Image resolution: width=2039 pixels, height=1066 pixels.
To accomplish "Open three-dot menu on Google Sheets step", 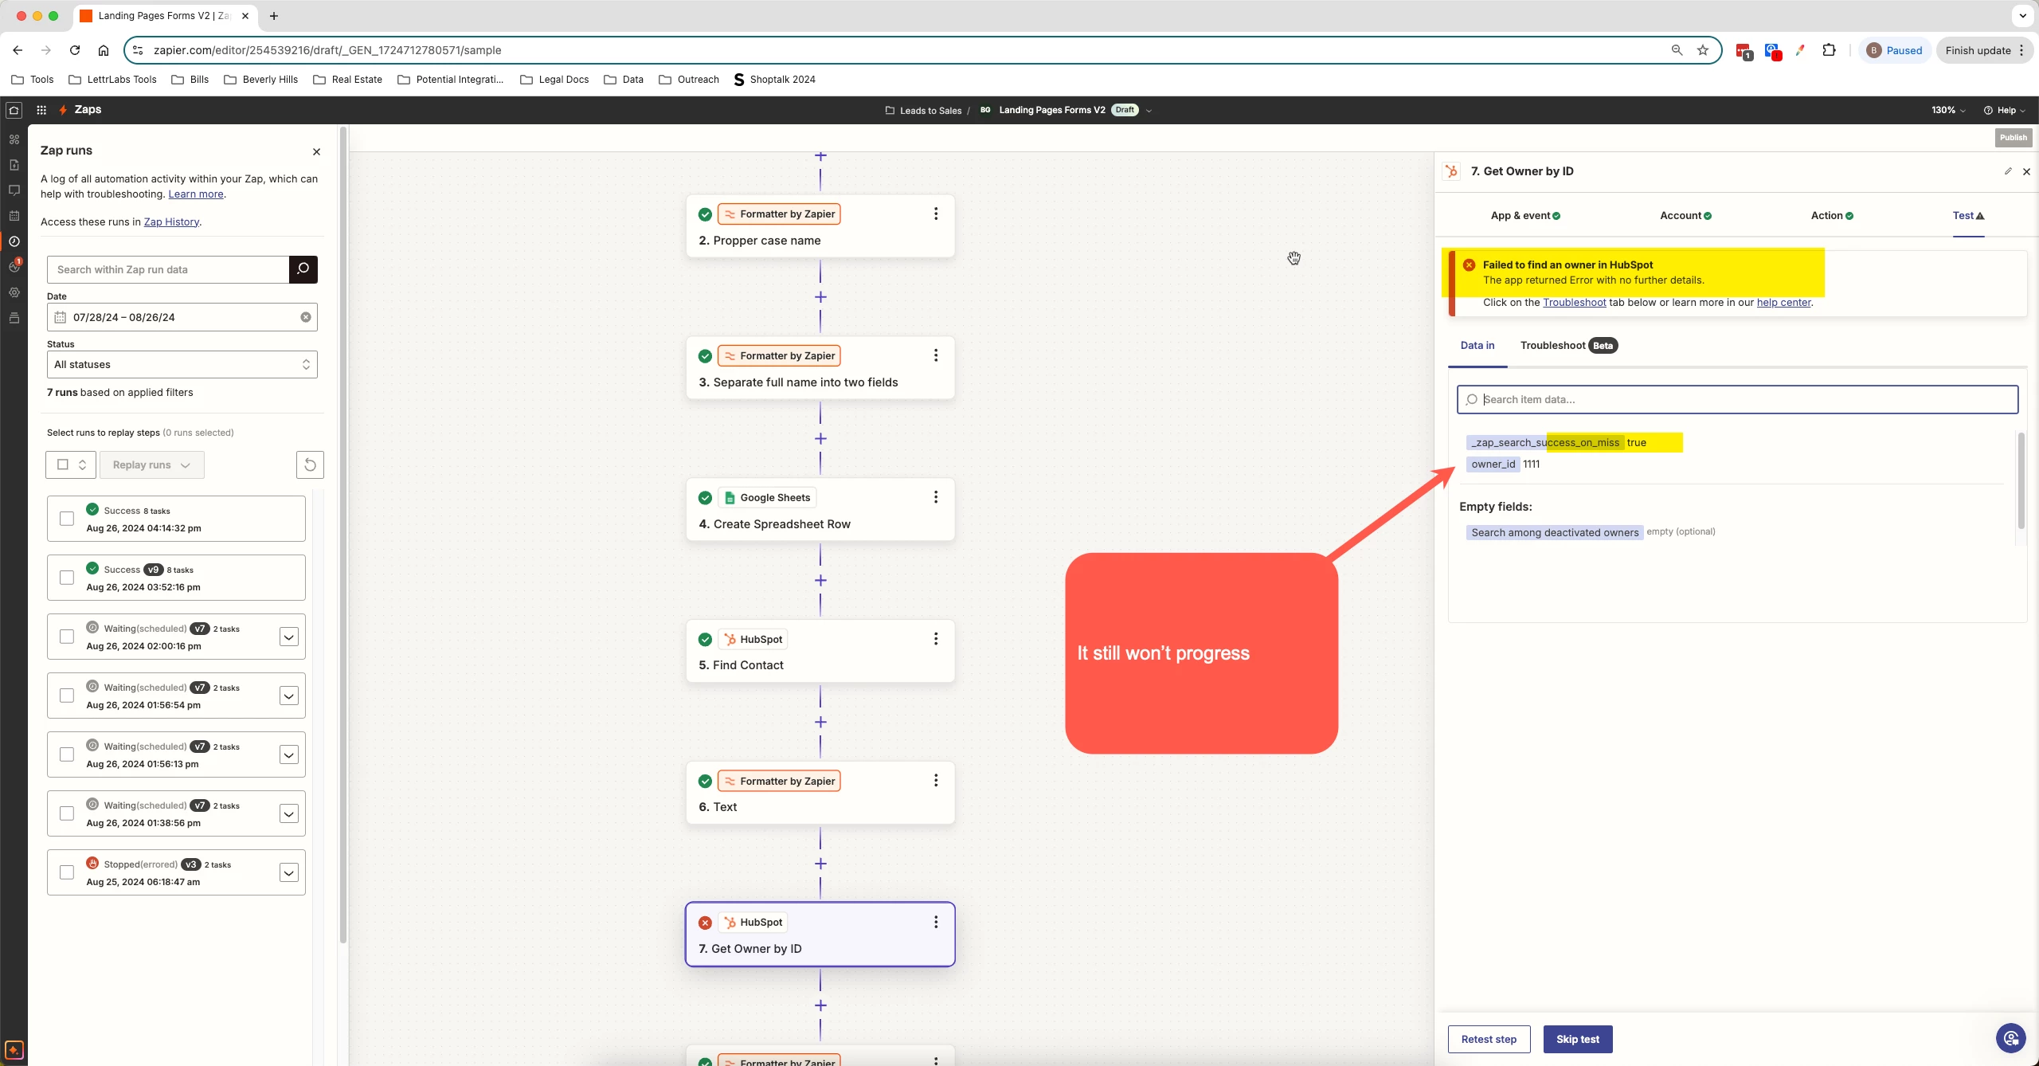I will [x=935, y=497].
